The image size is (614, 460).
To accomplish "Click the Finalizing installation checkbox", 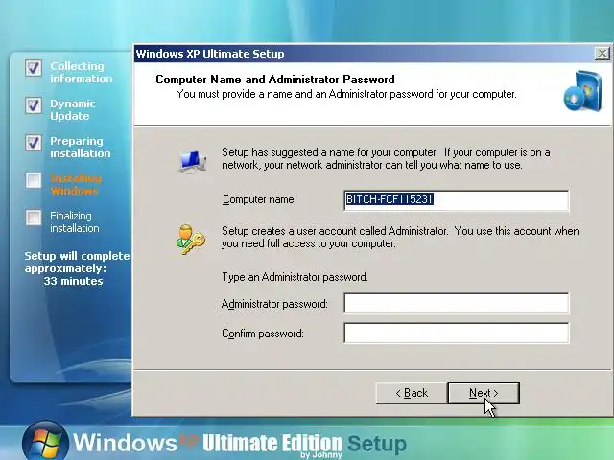I will 34,218.
